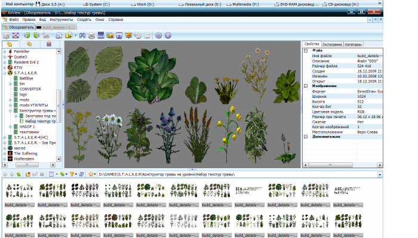Click the first open-file toolbar icon

pyautogui.click(x=7, y=35)
